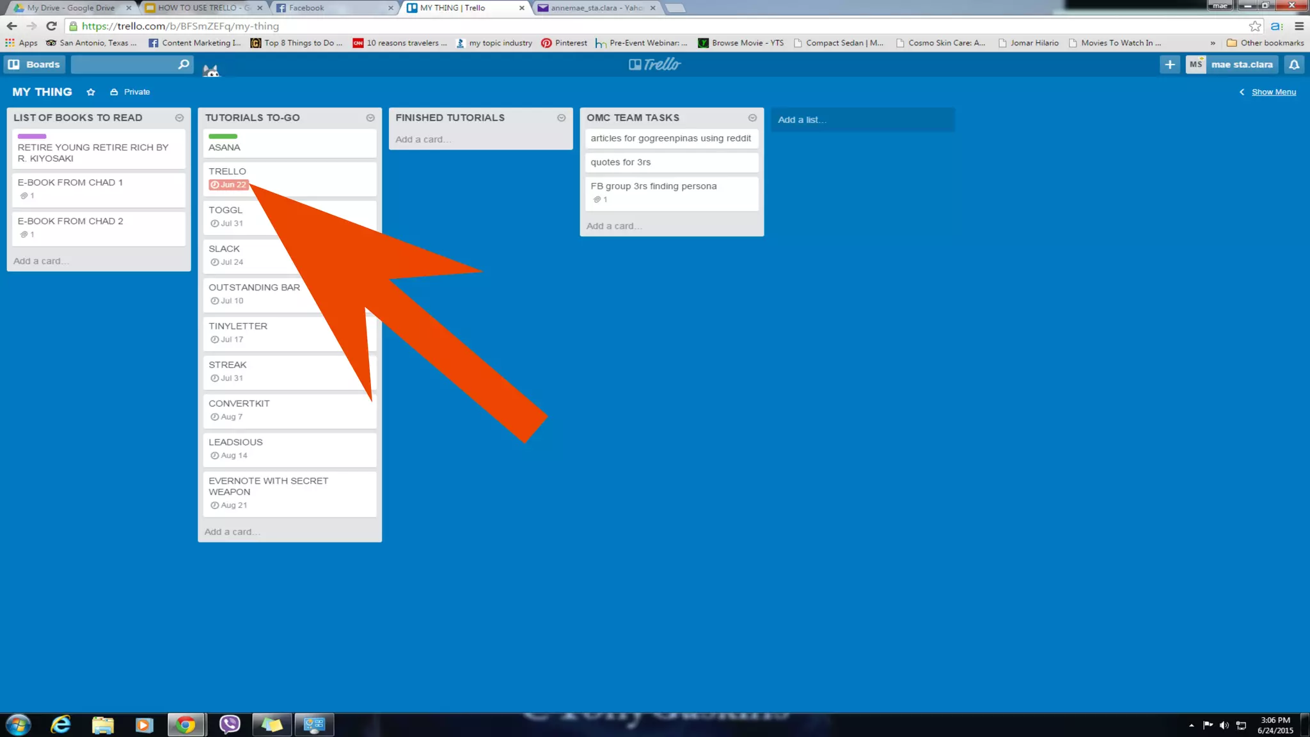Open TUTORIALS TO-GO list actions dropdown
1310x737 pixels.
click(x=370, y=118)
